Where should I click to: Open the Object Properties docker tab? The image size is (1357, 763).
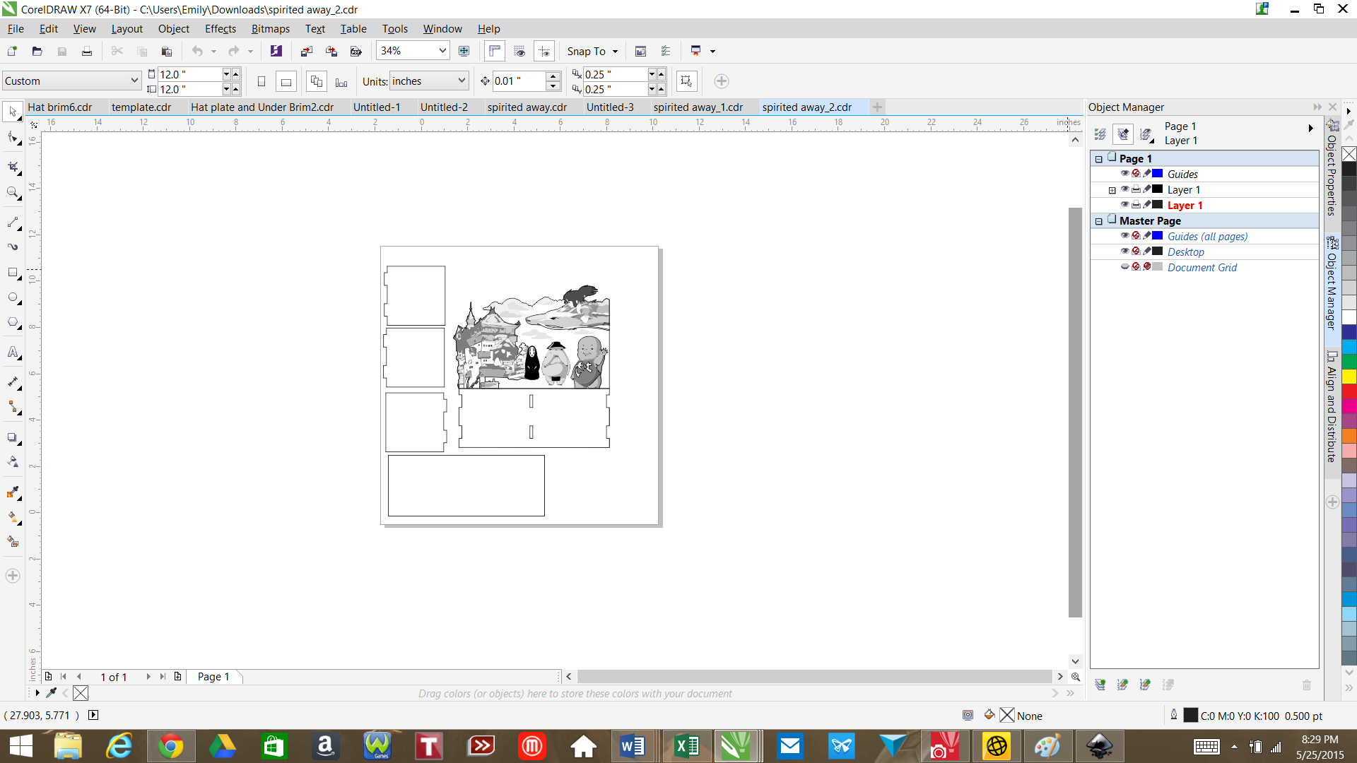[x=1332, y=168]
